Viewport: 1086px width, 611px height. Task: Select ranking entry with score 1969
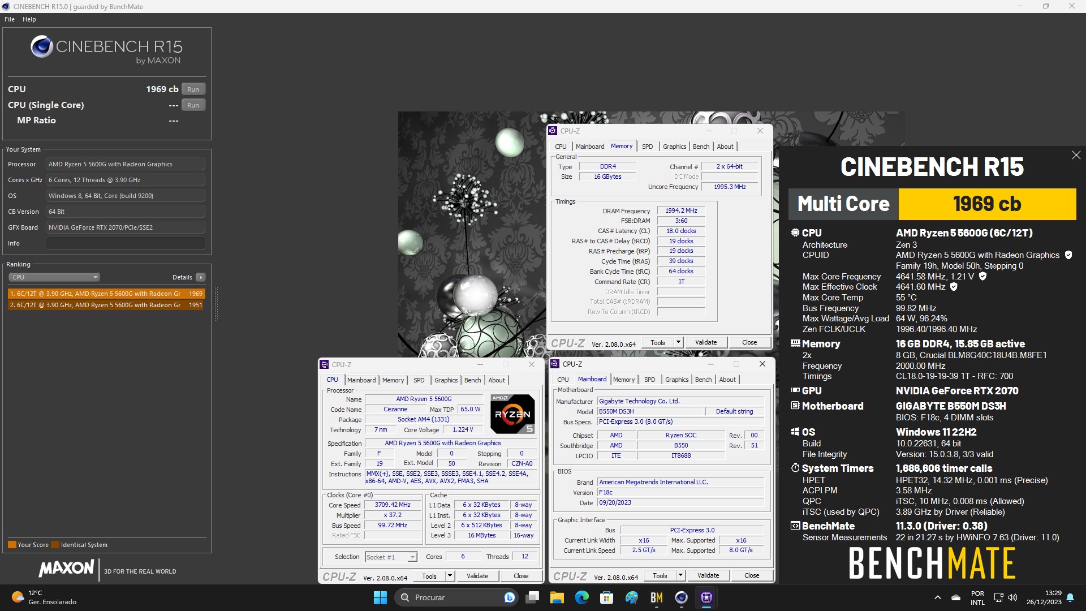(106, 294)
